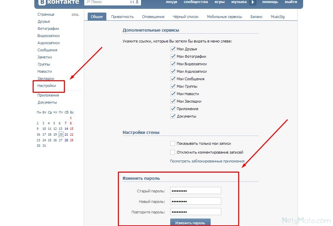Select day 20 in the calendar
Image resolution: width=333 pixels, height=226 pixels.
pyautogui.click(x=61, y=135)
